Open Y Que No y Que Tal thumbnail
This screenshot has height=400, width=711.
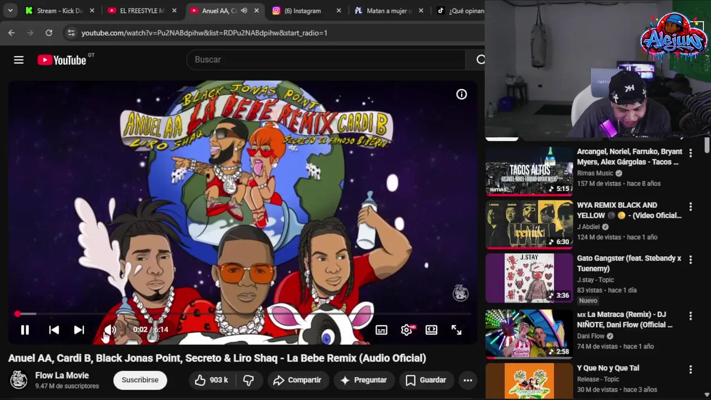point(529,381)
